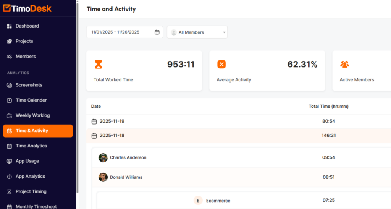
Task: Click Donald Williams' time 08:51
Action: pyautogui.click(x=329, y=177)
